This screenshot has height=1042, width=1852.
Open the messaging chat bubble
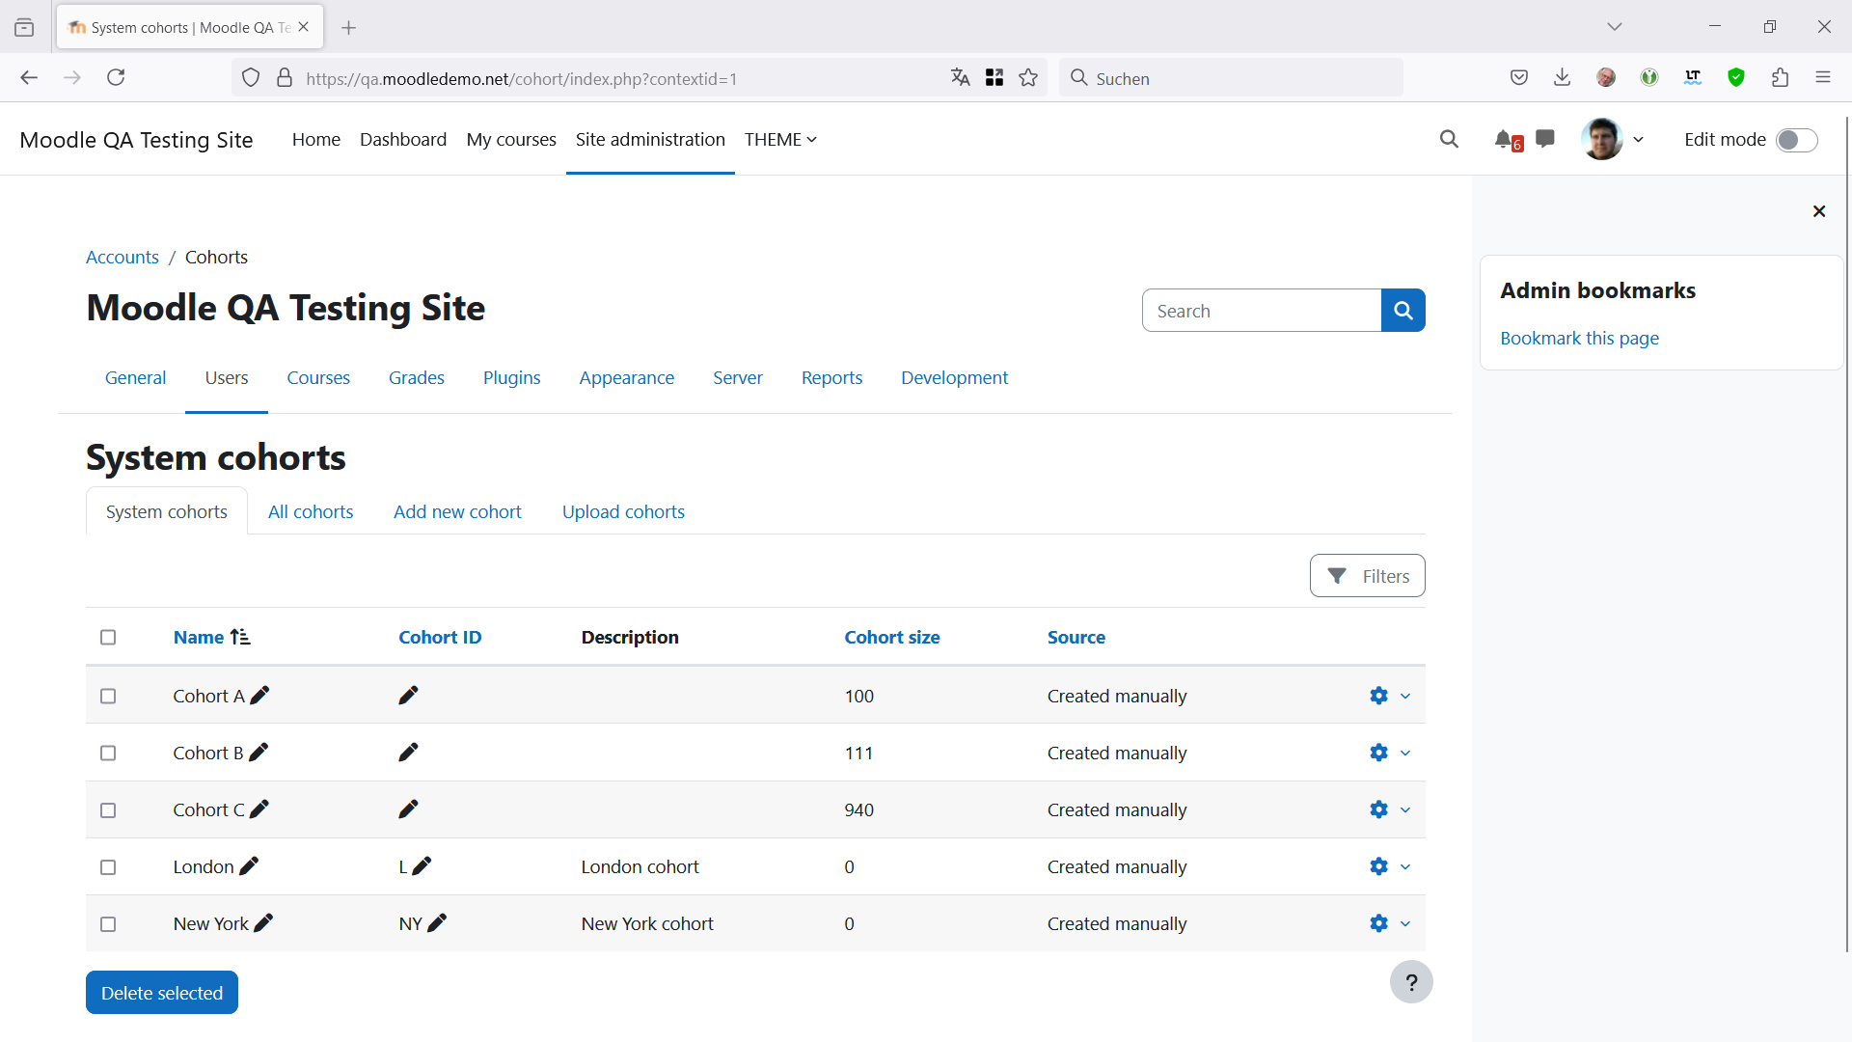tap(1545, 139)
